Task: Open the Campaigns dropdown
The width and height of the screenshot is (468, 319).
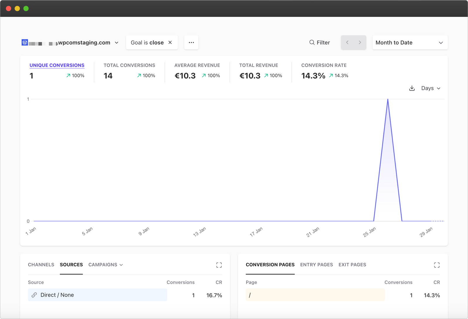Action: click(x=105, y=265)
